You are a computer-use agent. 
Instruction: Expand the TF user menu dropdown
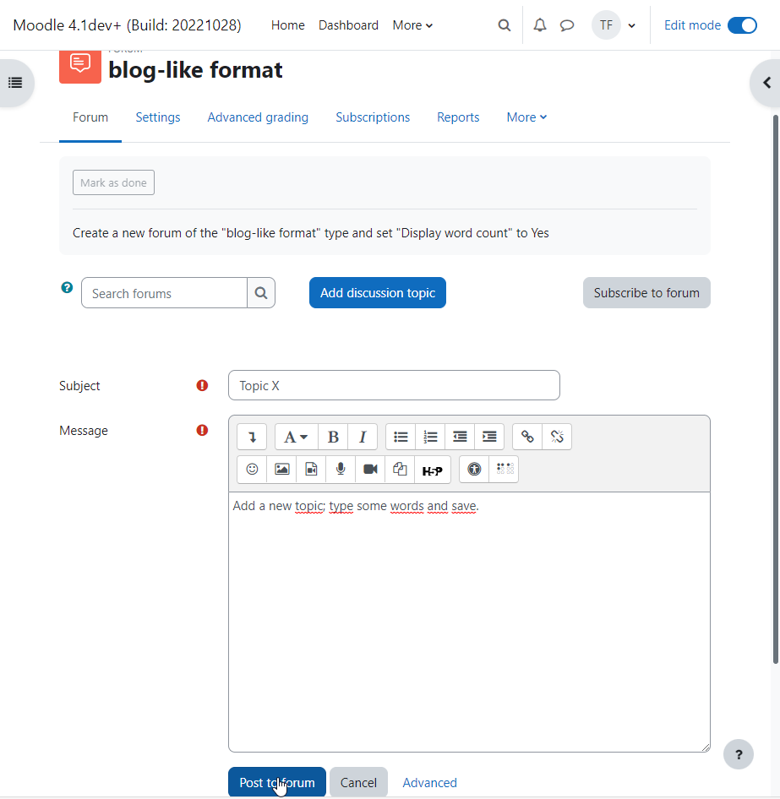click(631, 25)
